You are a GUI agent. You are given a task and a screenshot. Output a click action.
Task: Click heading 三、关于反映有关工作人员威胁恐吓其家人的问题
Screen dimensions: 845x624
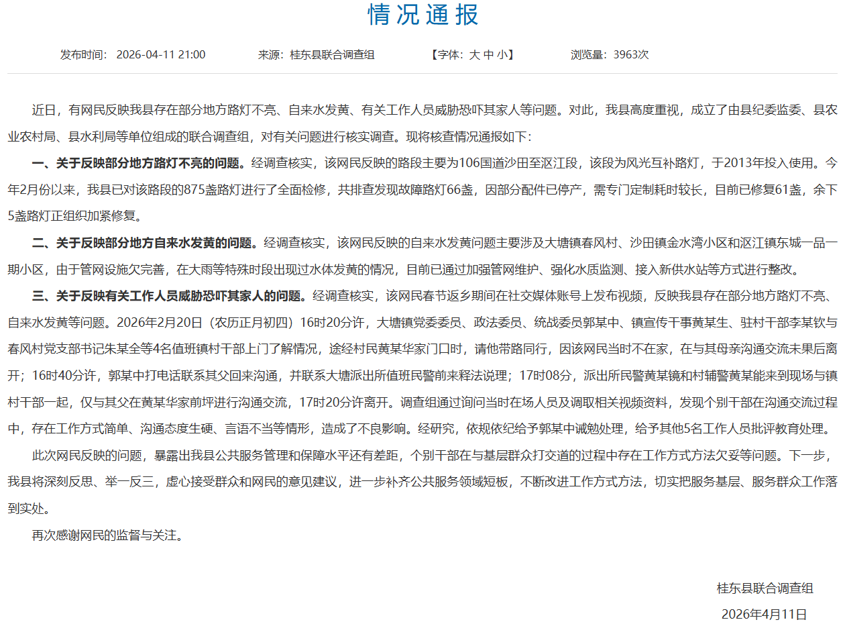(x=171, y=295)
